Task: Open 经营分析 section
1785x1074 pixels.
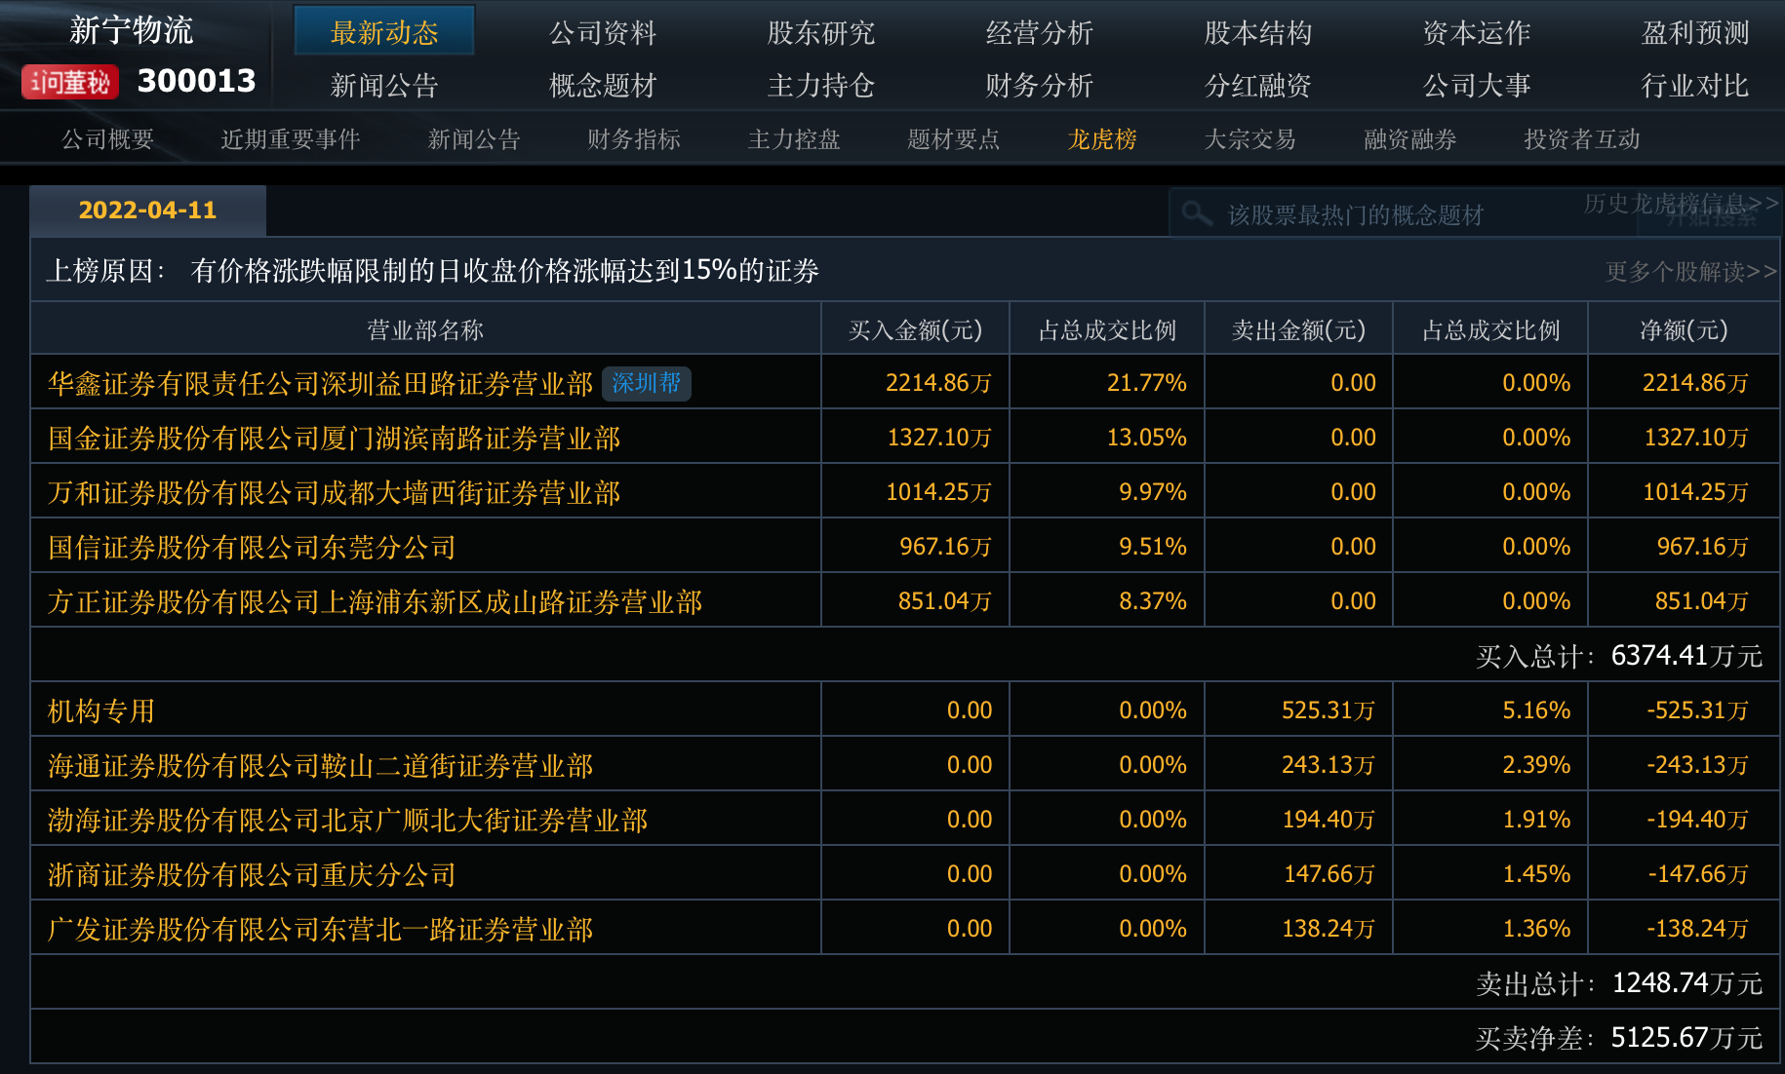Action: 1040,33
